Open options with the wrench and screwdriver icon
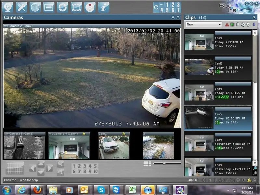 pos(21,7)
